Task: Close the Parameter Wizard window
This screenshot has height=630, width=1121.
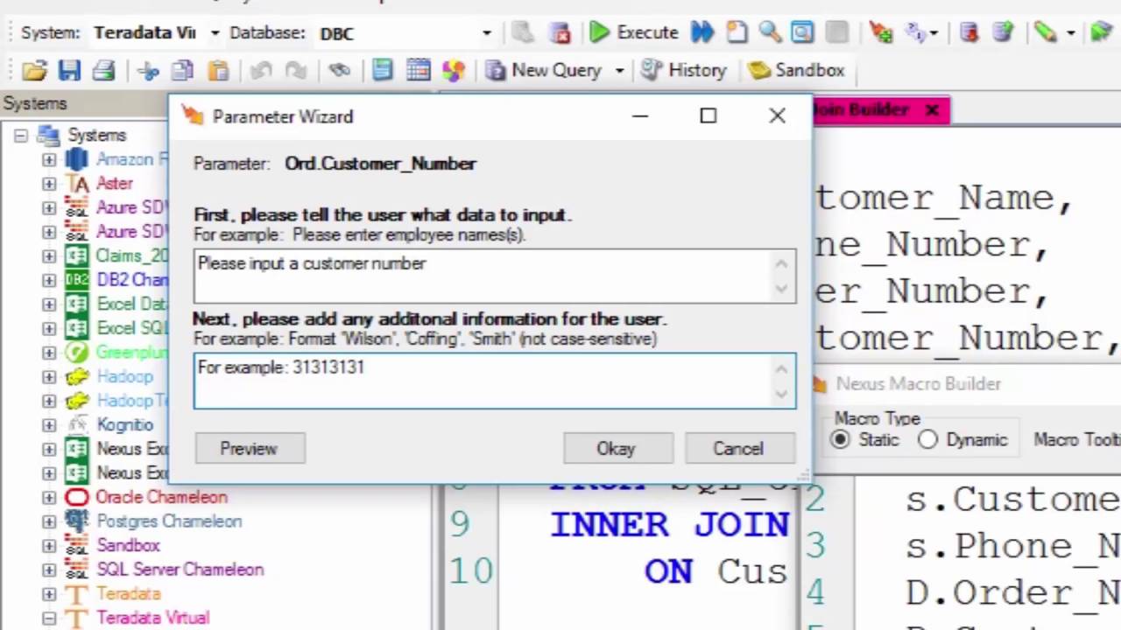Action: [777, 116]
